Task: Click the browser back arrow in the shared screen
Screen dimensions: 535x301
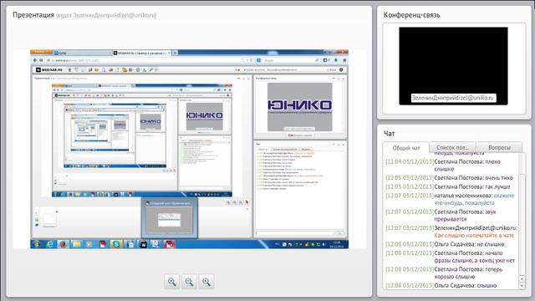Action: 35,60
